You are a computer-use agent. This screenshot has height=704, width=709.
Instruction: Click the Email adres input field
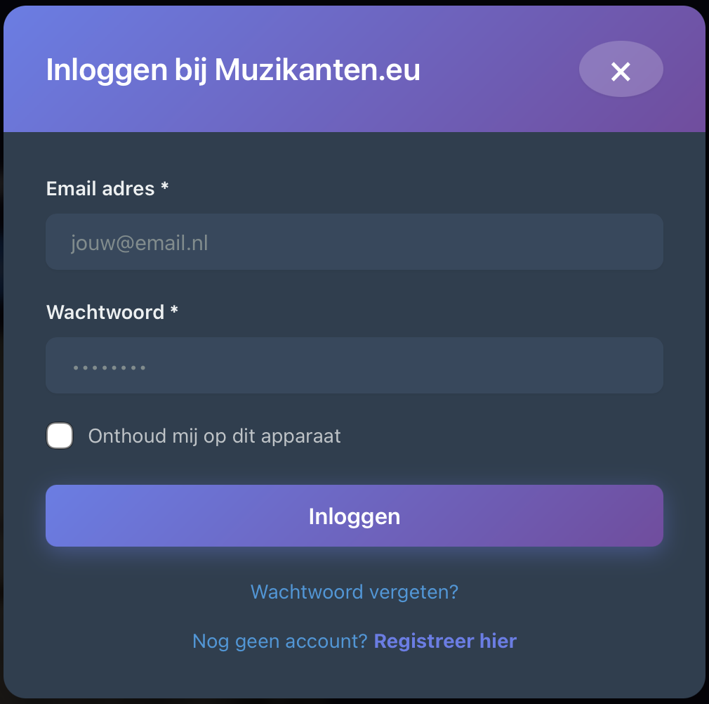(x=354, y=242)
